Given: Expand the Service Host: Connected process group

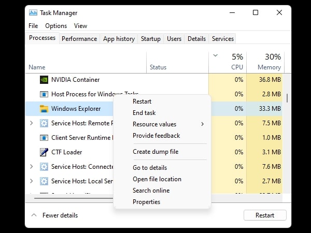Looking at the screenshot, I should coord(31,166).
